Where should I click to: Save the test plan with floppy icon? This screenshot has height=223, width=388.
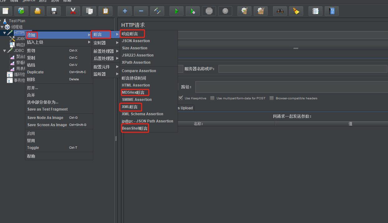(54, 11)
